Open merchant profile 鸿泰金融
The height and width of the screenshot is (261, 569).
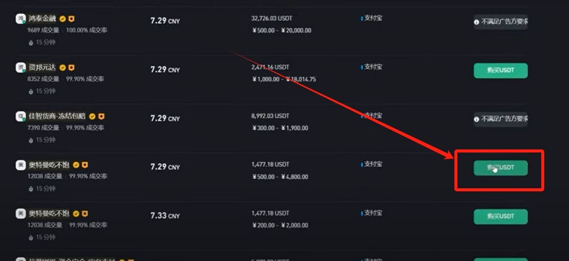[x=42, y=19]
